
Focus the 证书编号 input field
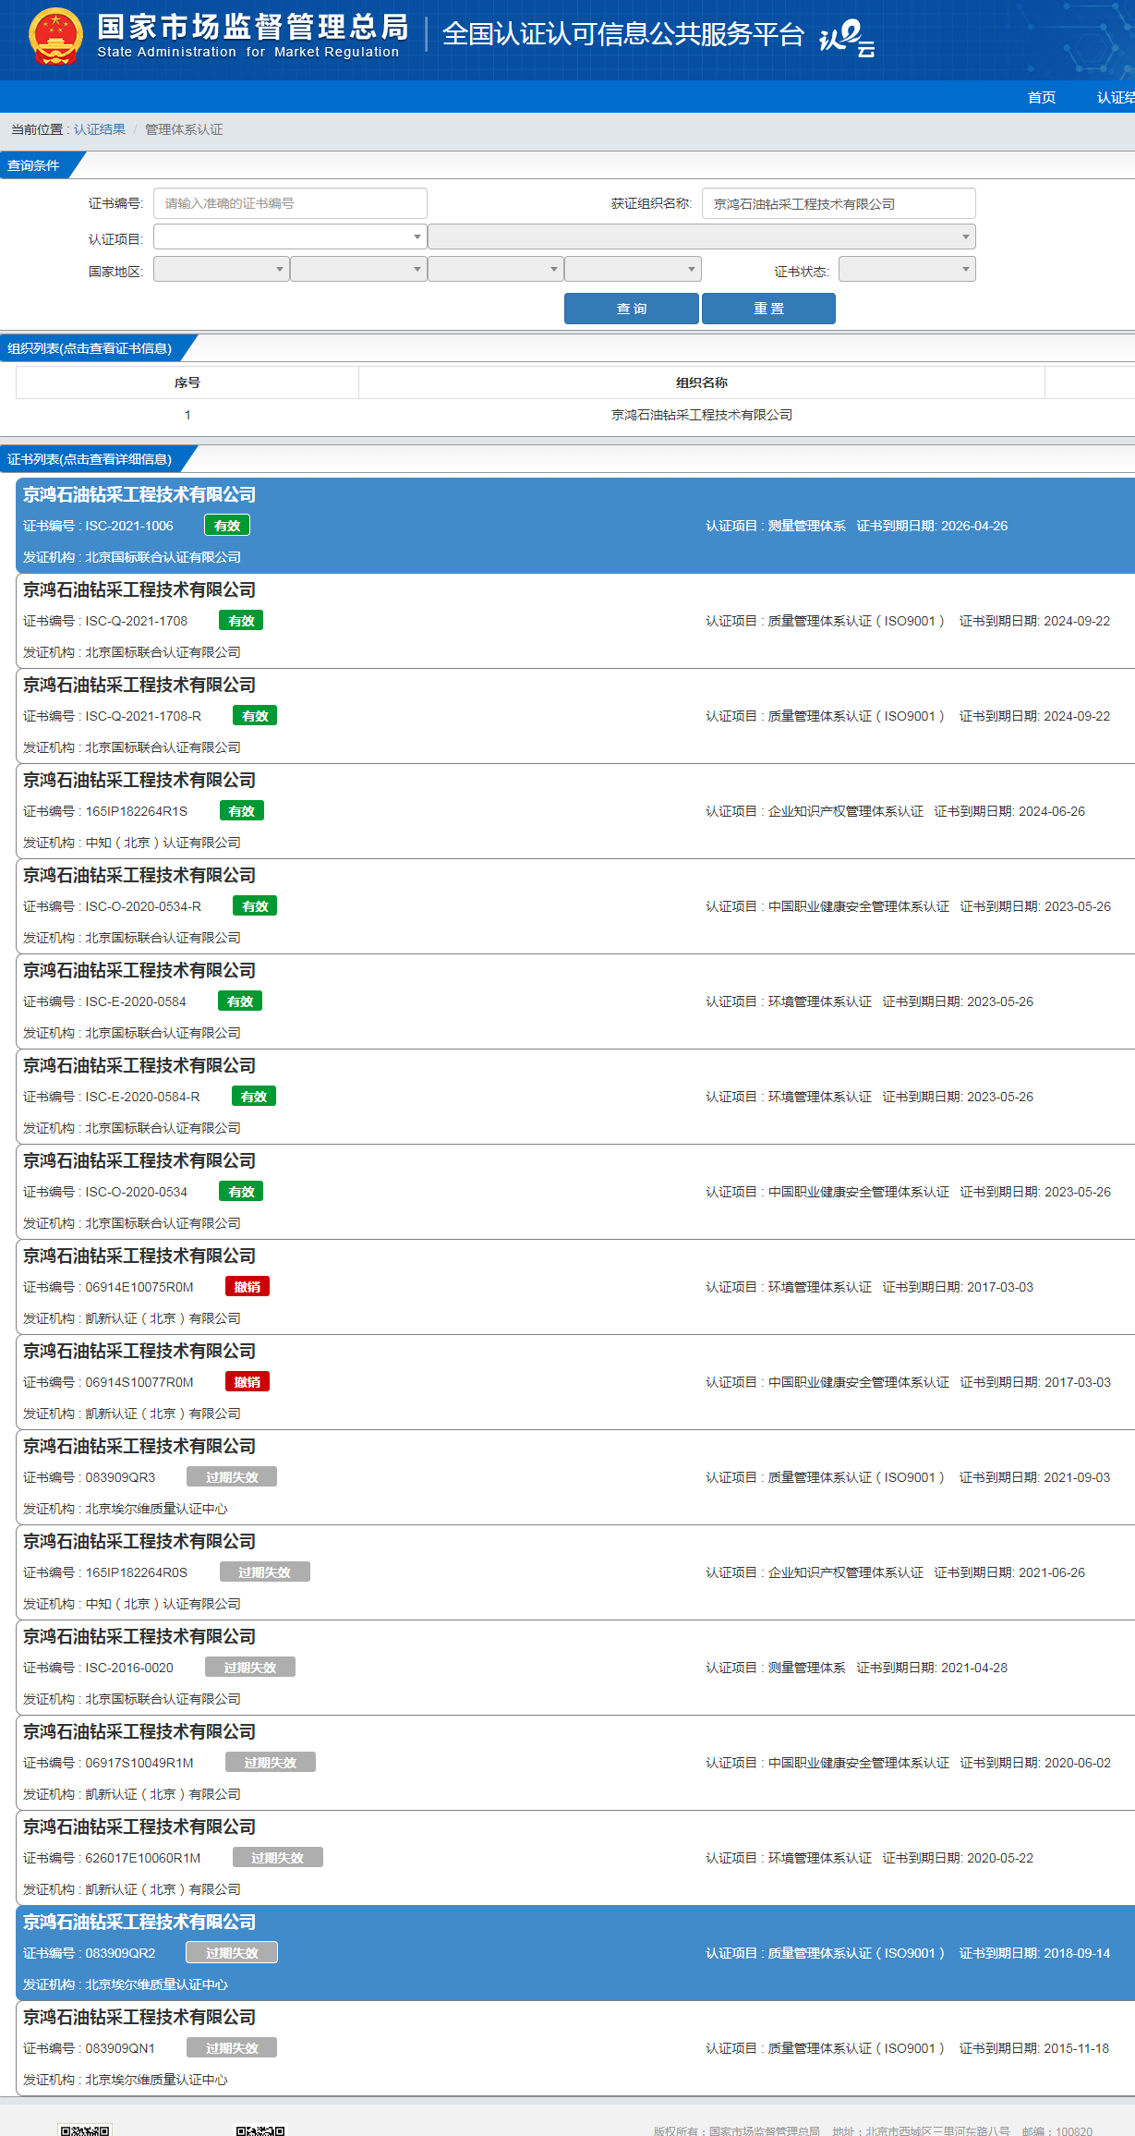(x=290, y=203)
